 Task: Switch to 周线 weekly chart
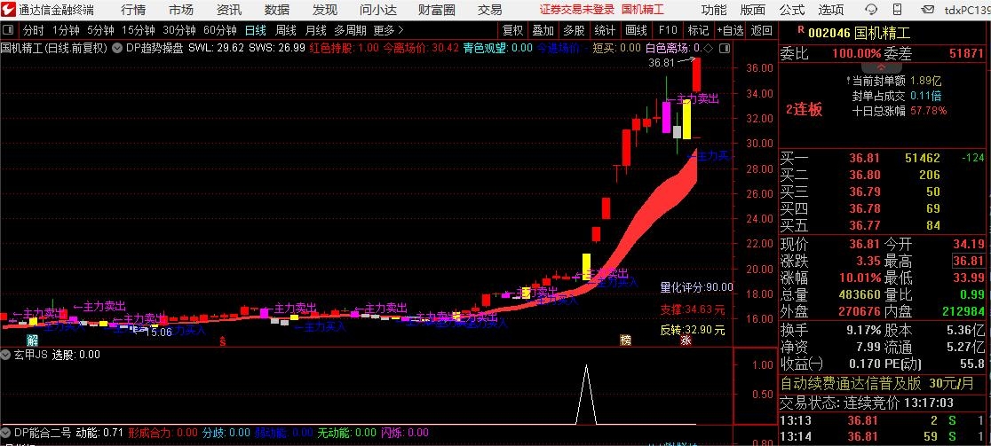[x=286, y=30]
